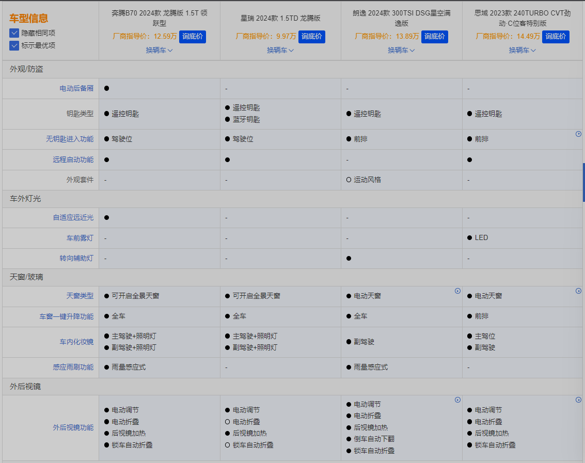Image resolution: width=585 pixels, height=463 pixels.
Task: Click the 外观/防盗 section header
Action: click(x=26, y=69)
